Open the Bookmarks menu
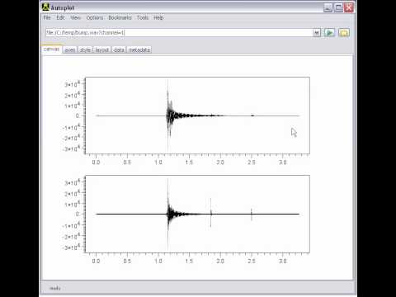This screenshot has height=297, width=396. tap(120, 17)
